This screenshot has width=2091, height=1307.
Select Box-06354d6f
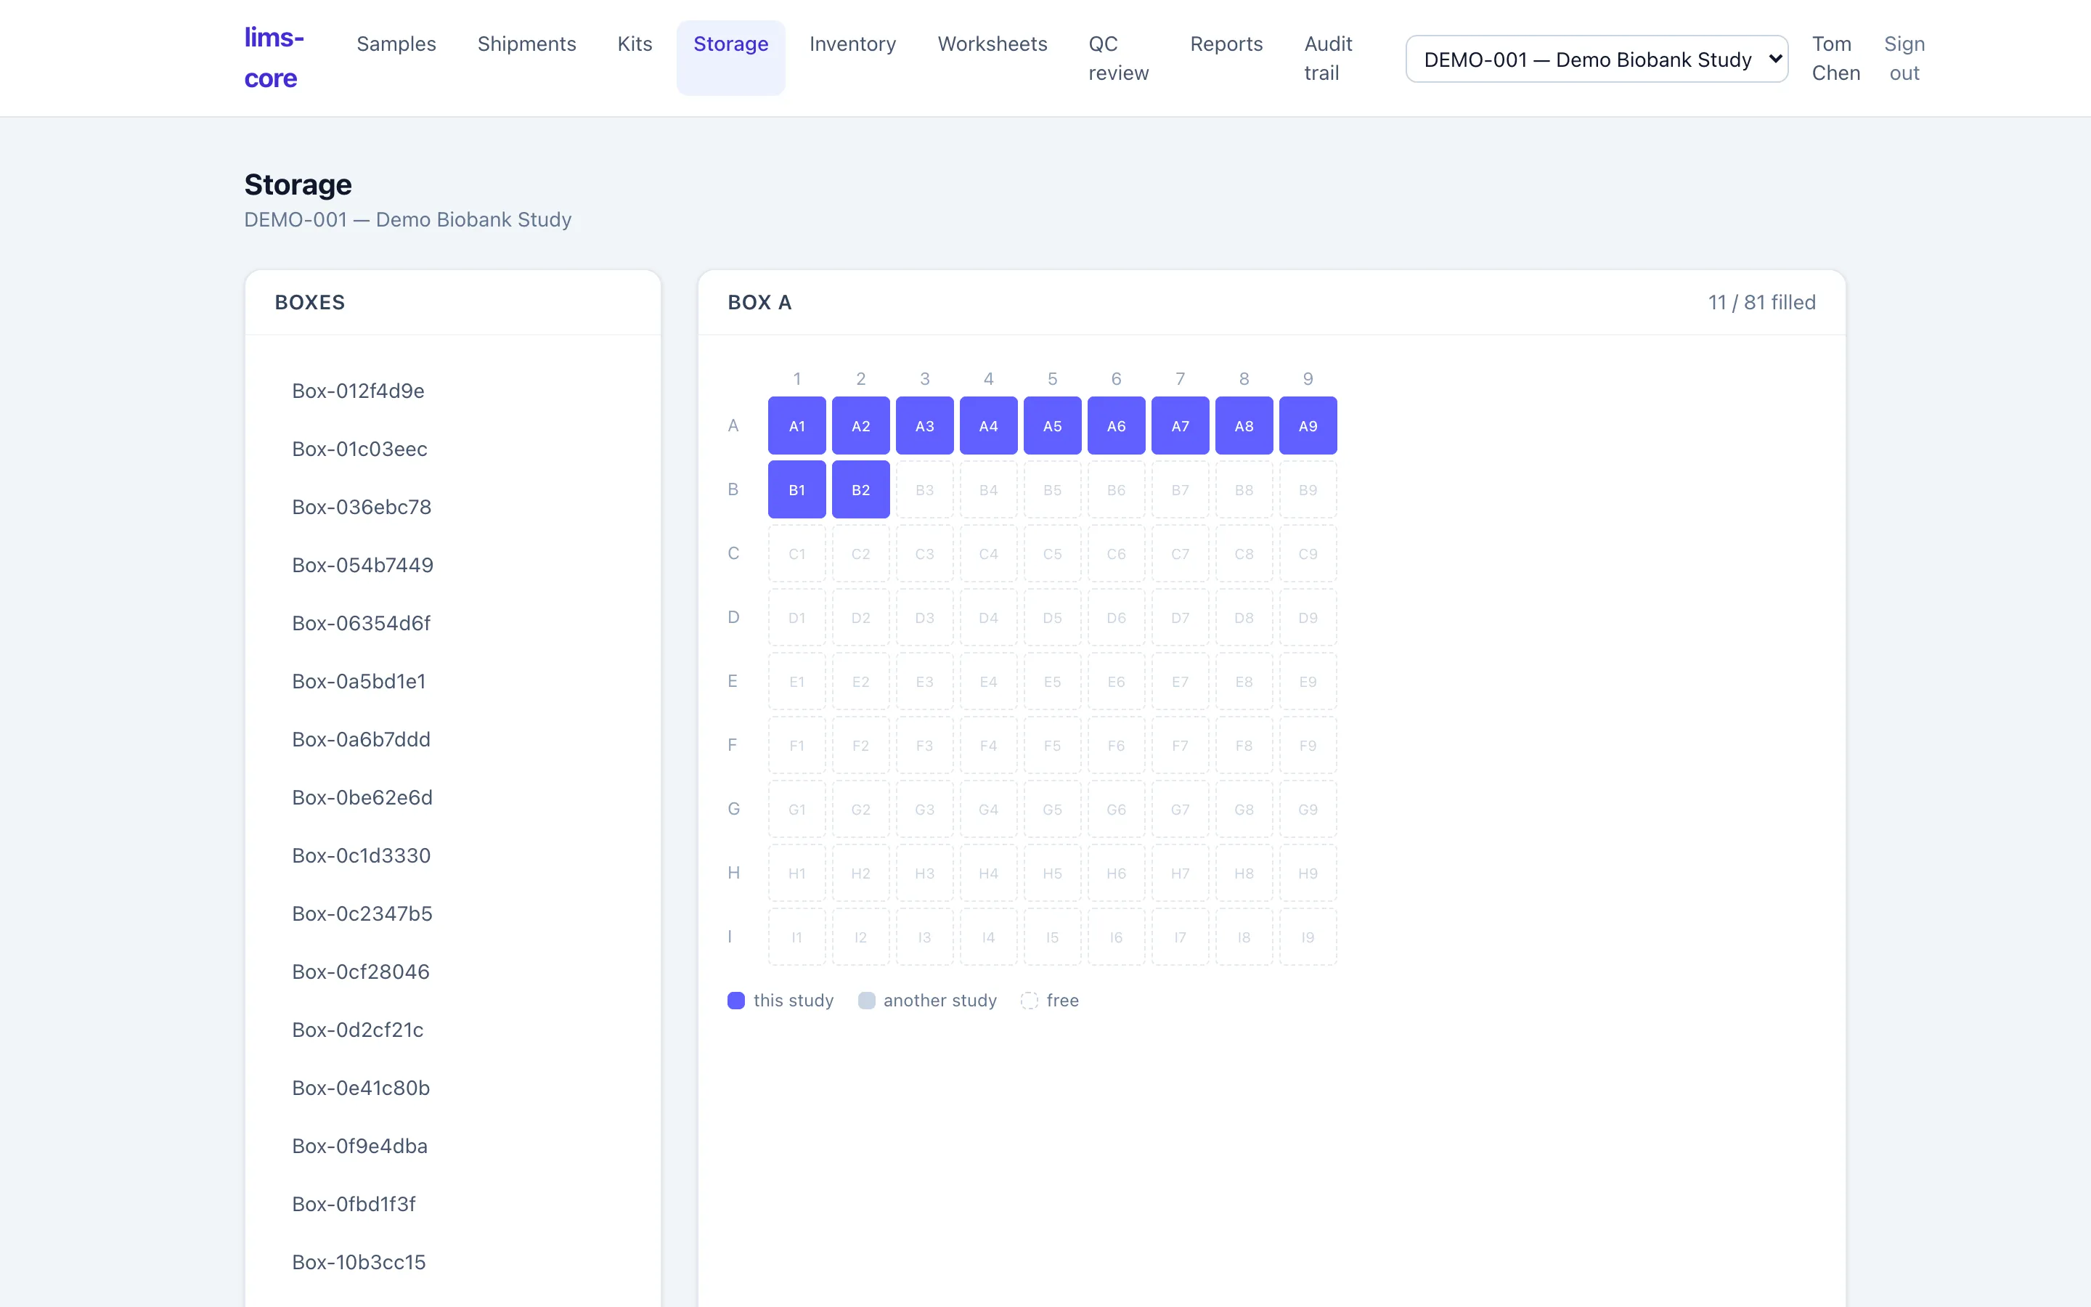(x=452, y=623)
